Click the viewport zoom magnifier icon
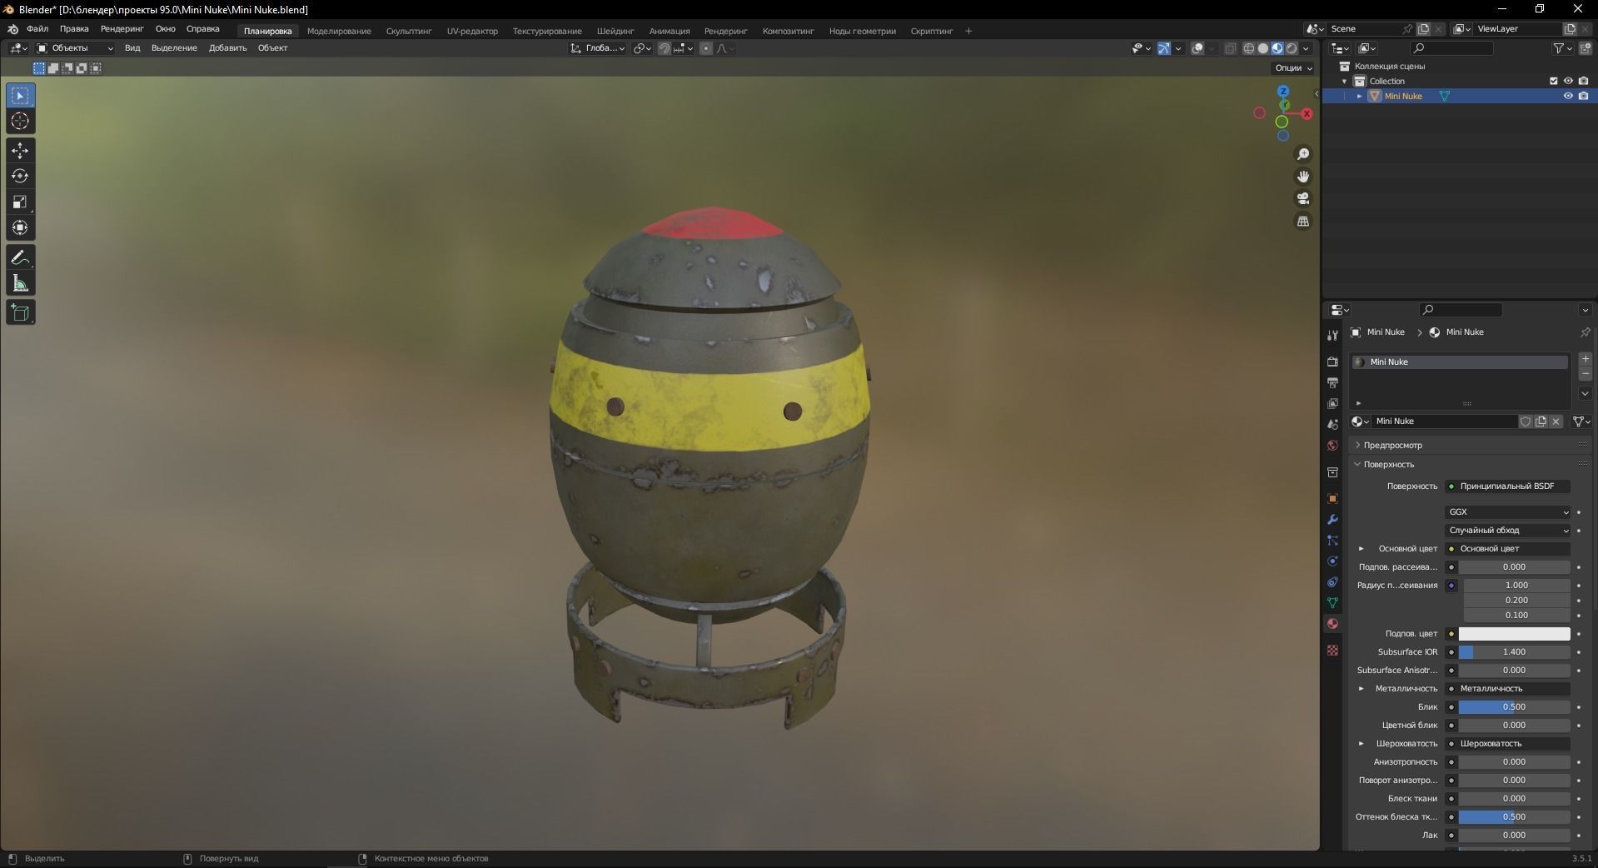This screenshot has width=1598, height=868. click(x=1303, y=154)
